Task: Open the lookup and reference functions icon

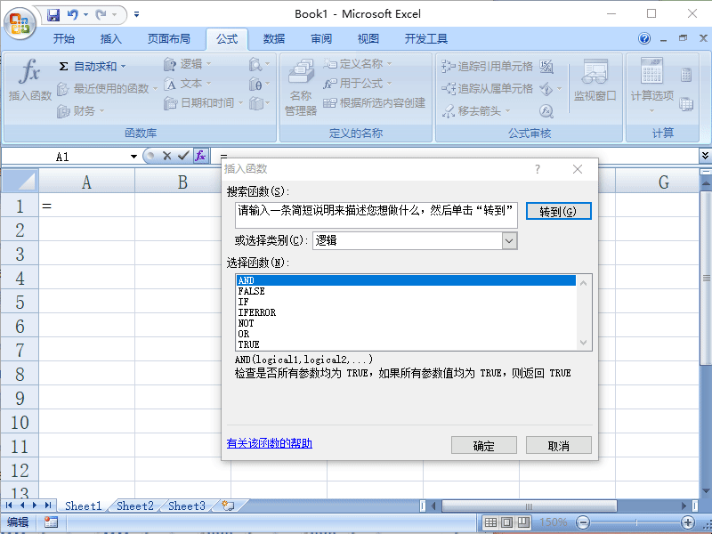Action: point(259,64)
